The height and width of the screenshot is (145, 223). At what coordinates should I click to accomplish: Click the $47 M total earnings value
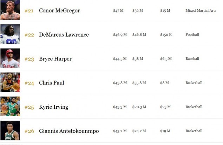[118, 11]
